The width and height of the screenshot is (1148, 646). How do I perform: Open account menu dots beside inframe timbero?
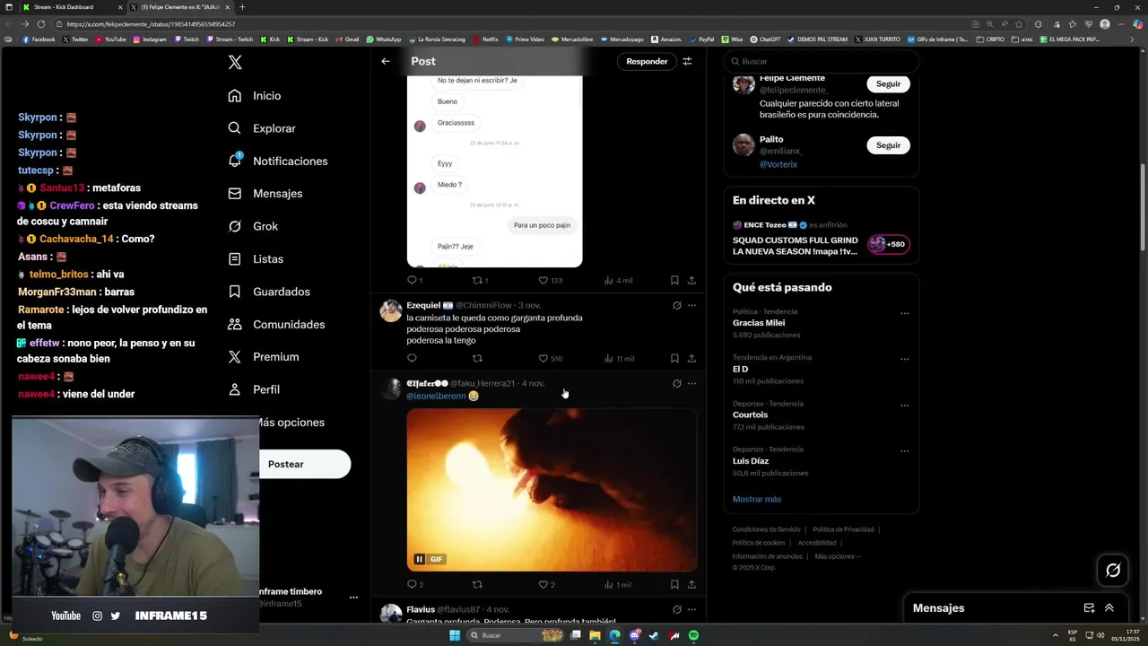353,597
